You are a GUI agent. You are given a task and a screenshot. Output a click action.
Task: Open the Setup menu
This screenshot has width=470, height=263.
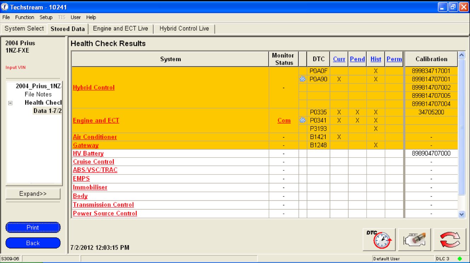click(x=46, y=17)
